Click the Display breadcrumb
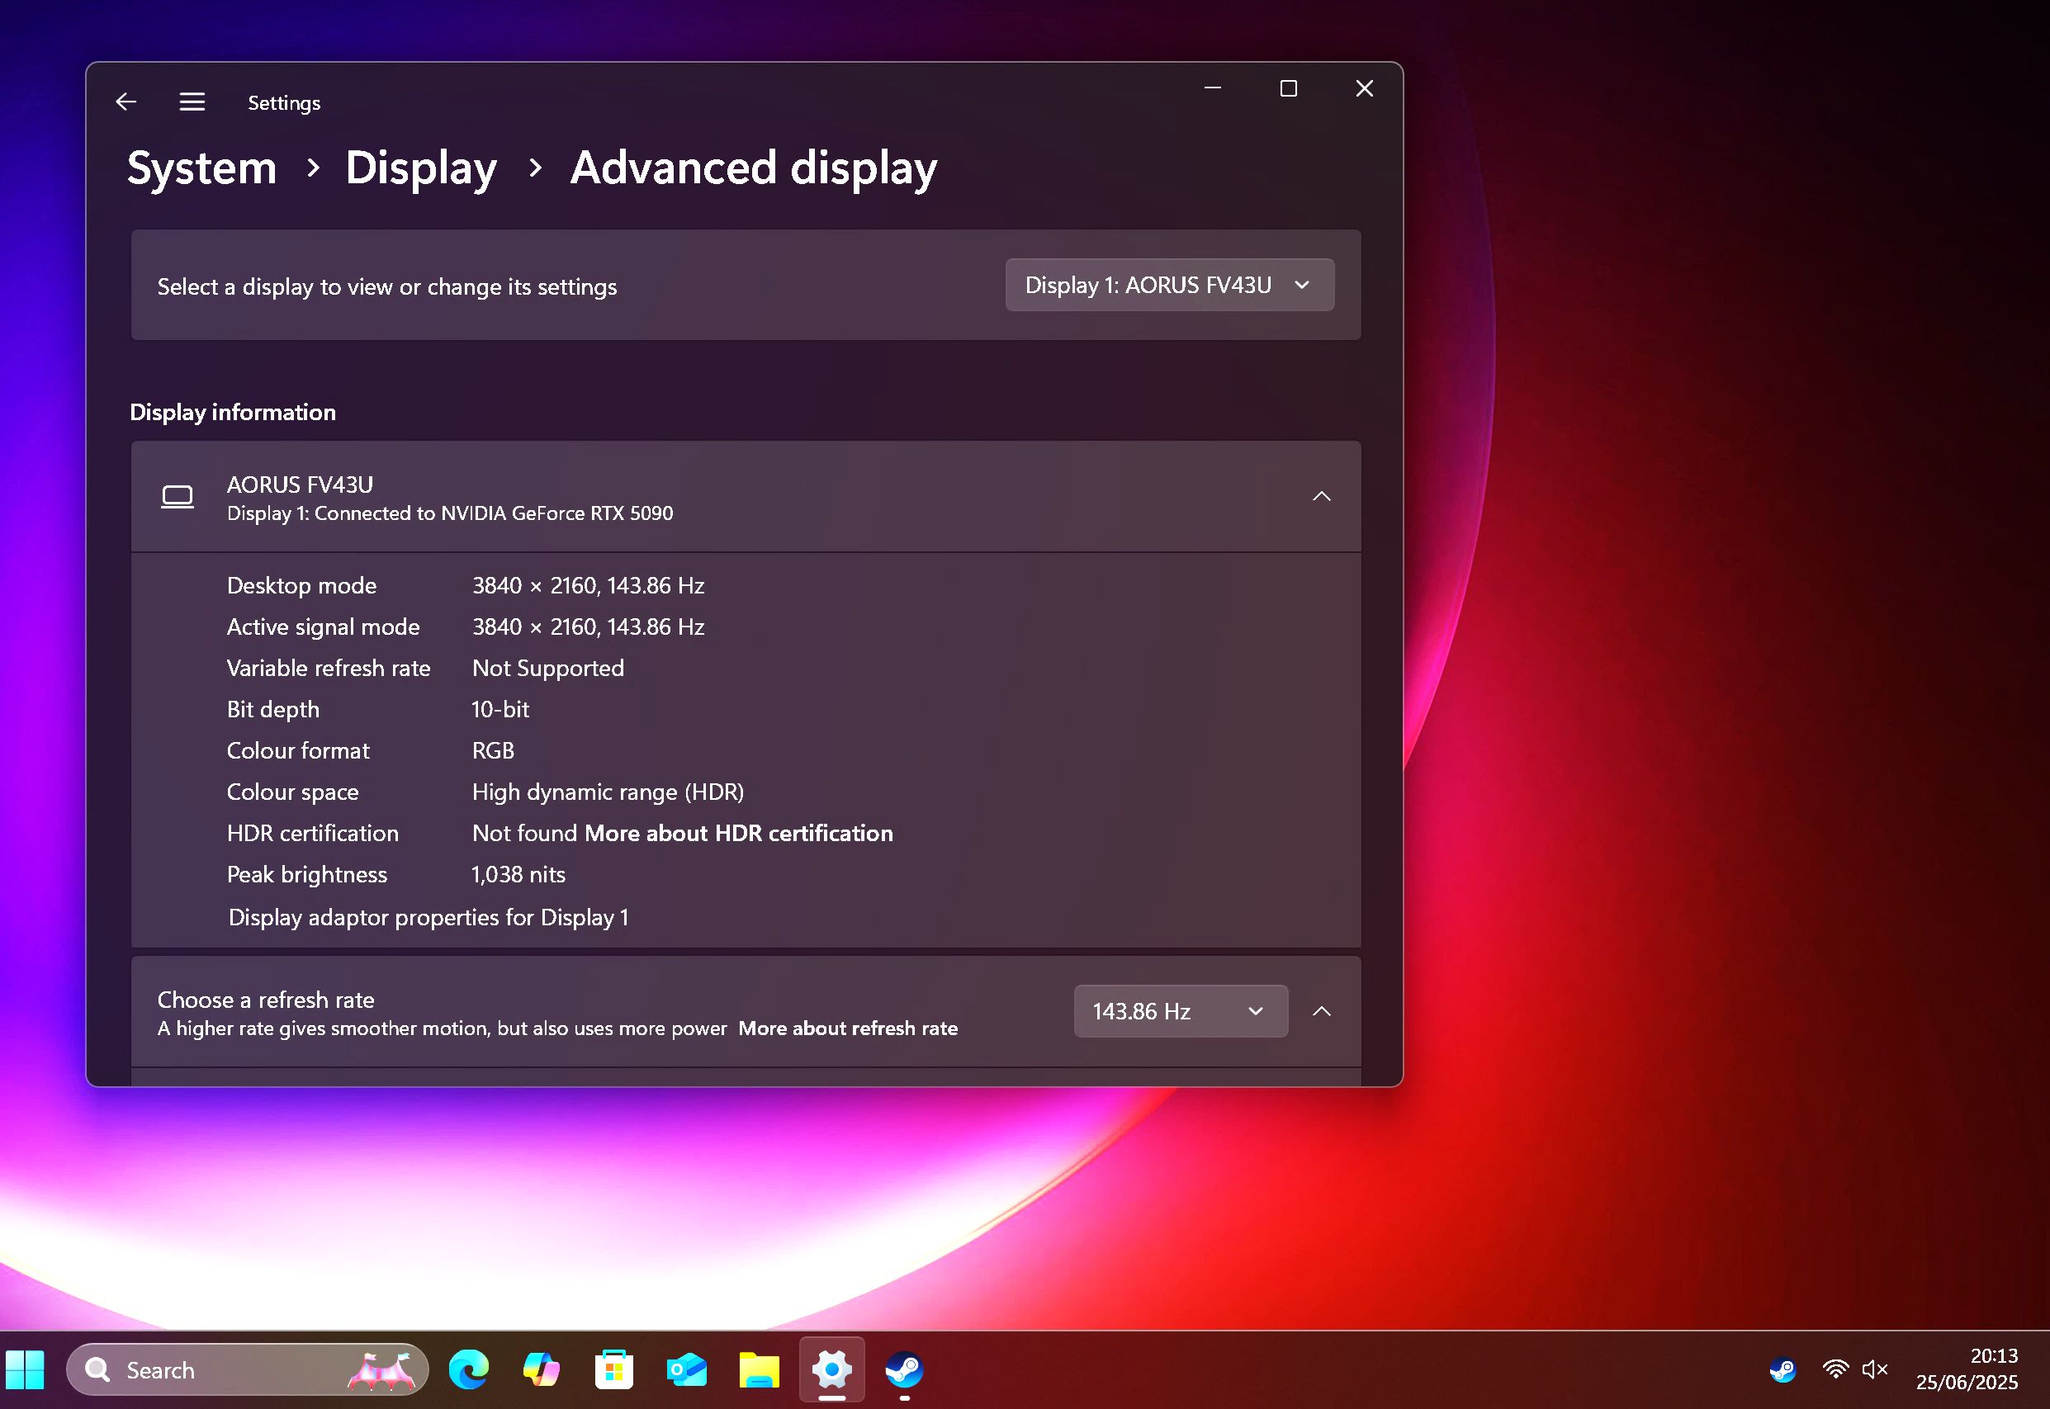The width and height of the screenshot is (2050, 1409). pyautogui.click(x=421, y=168)
